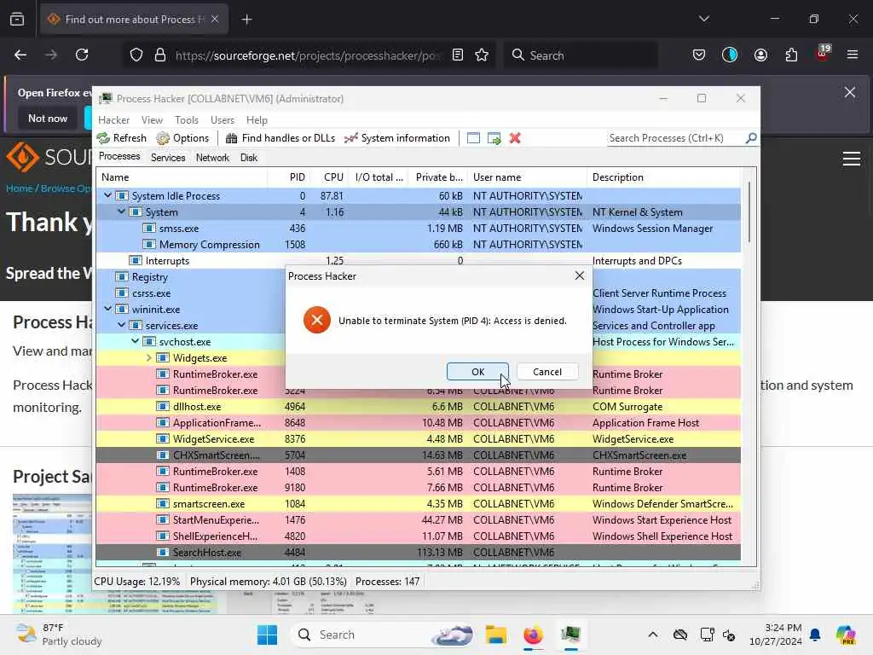Click Process Hacker taskbar icon
The image size is (873, 655).
point(570,635)
